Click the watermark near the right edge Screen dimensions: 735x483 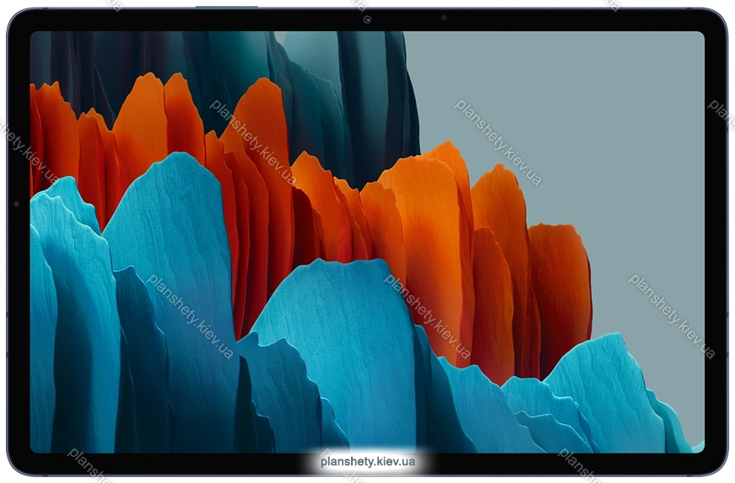click(671, 316)
